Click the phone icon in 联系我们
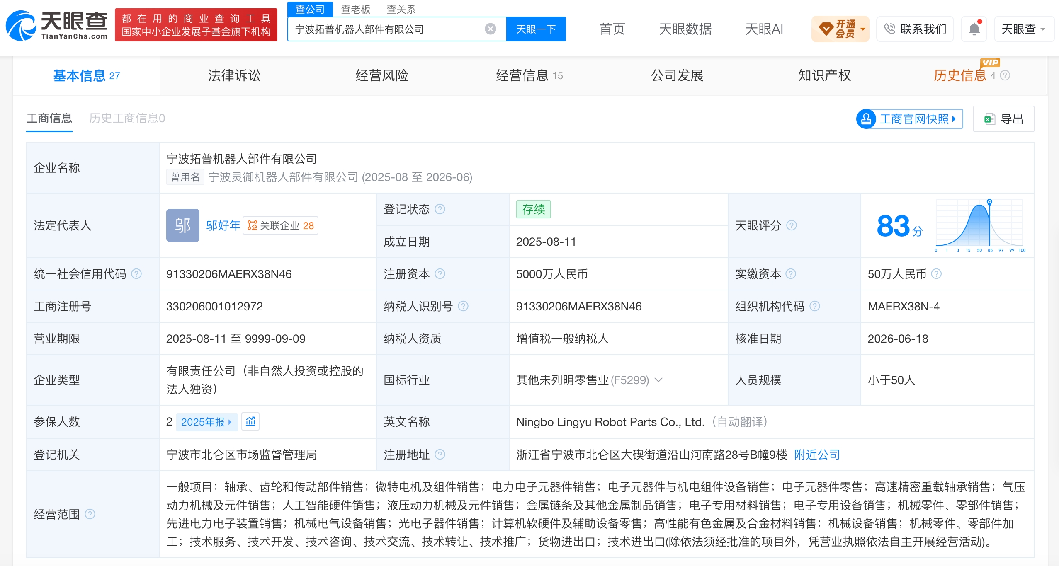1059x566 pixels. 889,29
